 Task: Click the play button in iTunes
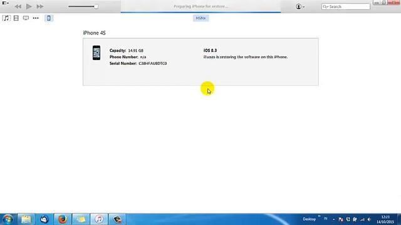pyautogui.click(x=29, y=6)
